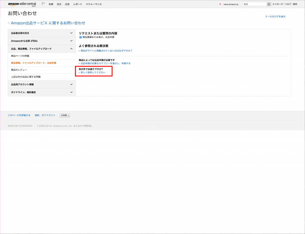
Task: Click the flag notification icon
Action: click(43, 4)
